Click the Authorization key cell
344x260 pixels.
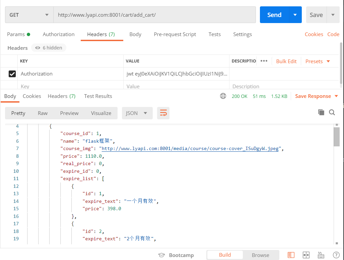point(70,74)
